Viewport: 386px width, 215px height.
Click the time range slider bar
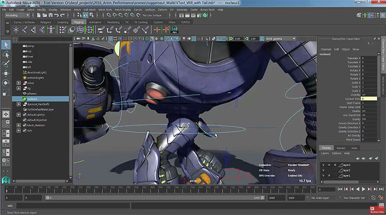click(x=155, y=198)
